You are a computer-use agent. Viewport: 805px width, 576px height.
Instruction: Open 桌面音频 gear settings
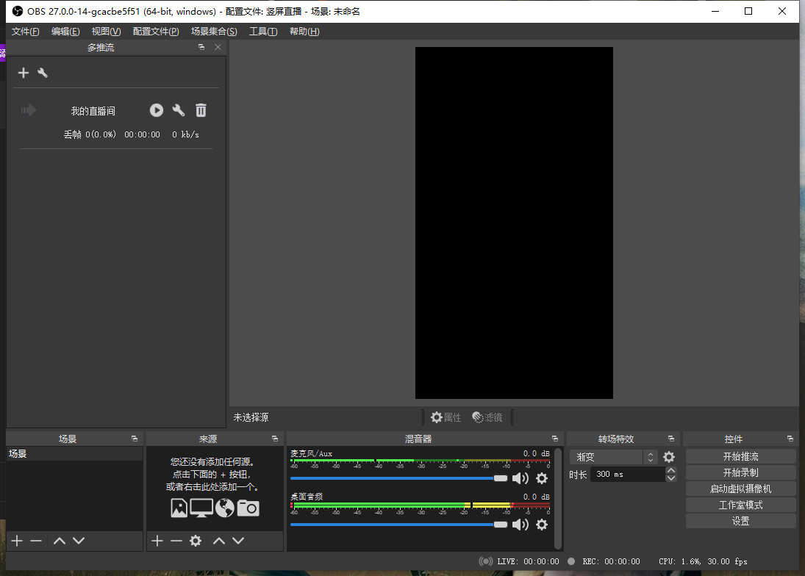click(x=542, y=525)
